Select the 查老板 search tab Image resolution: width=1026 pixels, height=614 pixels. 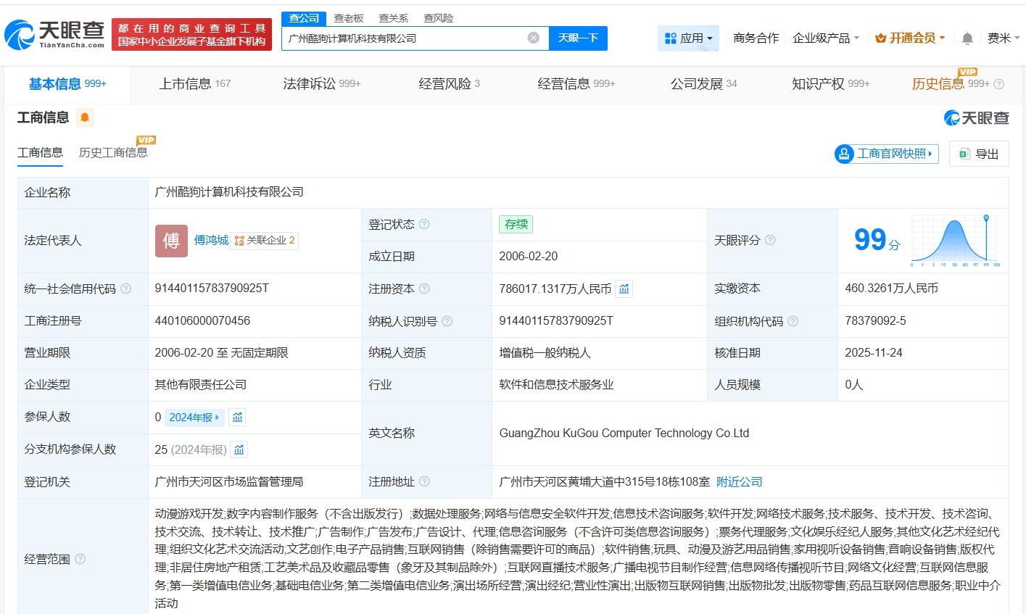click(349, 17)
